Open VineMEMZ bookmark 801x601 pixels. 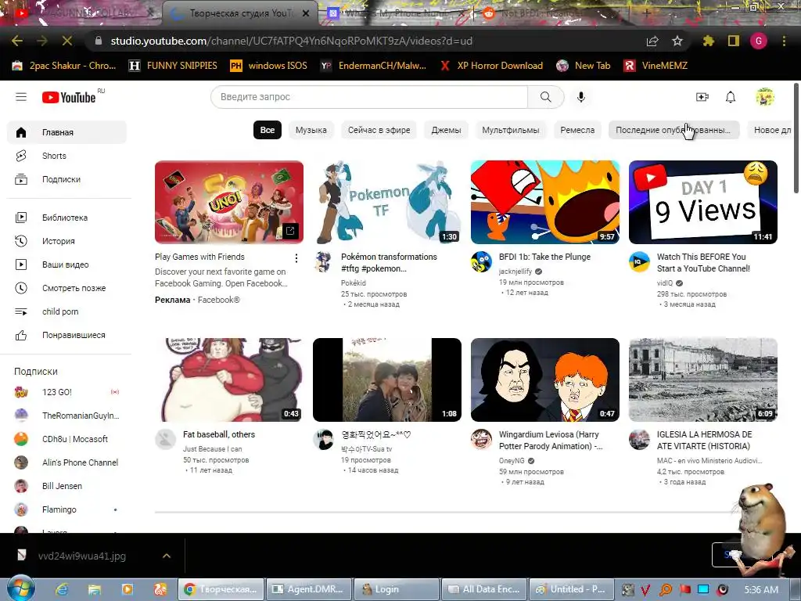click(656, 66)
